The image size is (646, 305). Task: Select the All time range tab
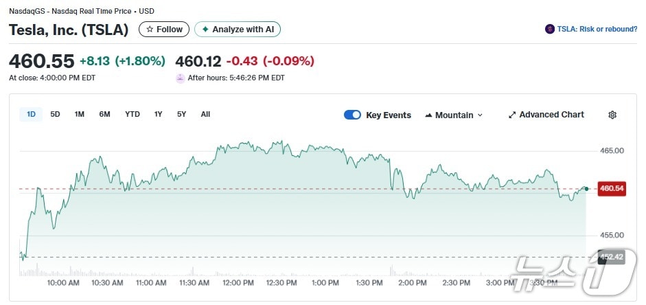205,114
